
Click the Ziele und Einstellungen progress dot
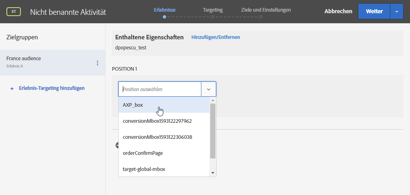point(261,17)
